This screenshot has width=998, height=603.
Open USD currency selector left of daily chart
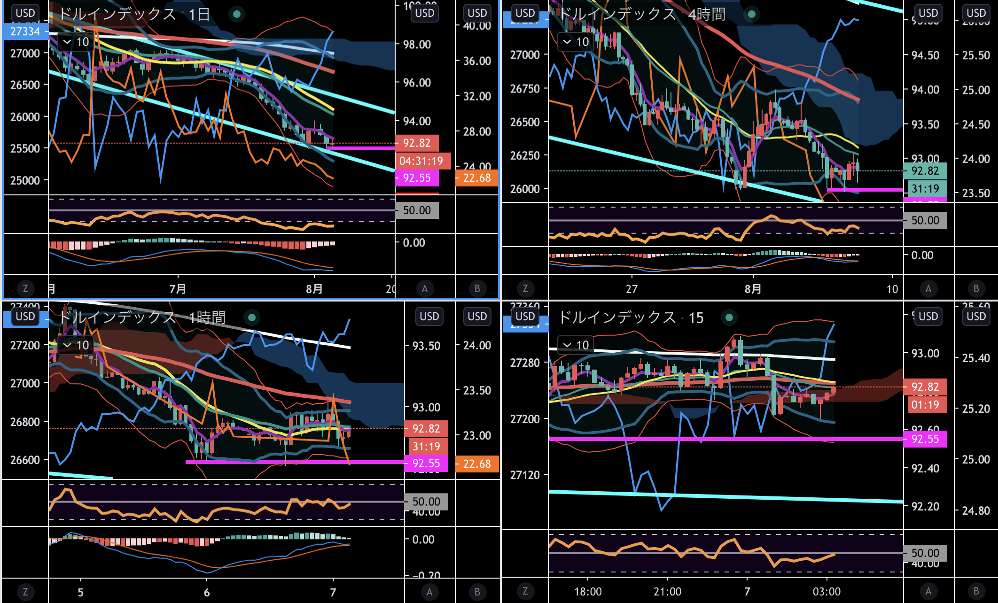[25, 13]
